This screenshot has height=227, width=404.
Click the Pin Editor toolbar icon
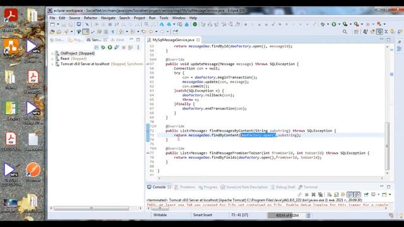[x=175, y=32]
